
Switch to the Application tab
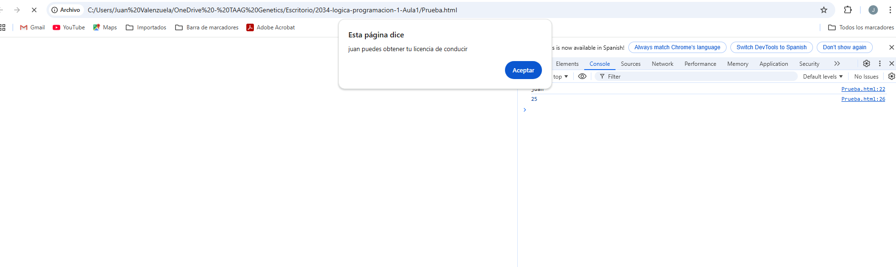click(x=774, y=64)
